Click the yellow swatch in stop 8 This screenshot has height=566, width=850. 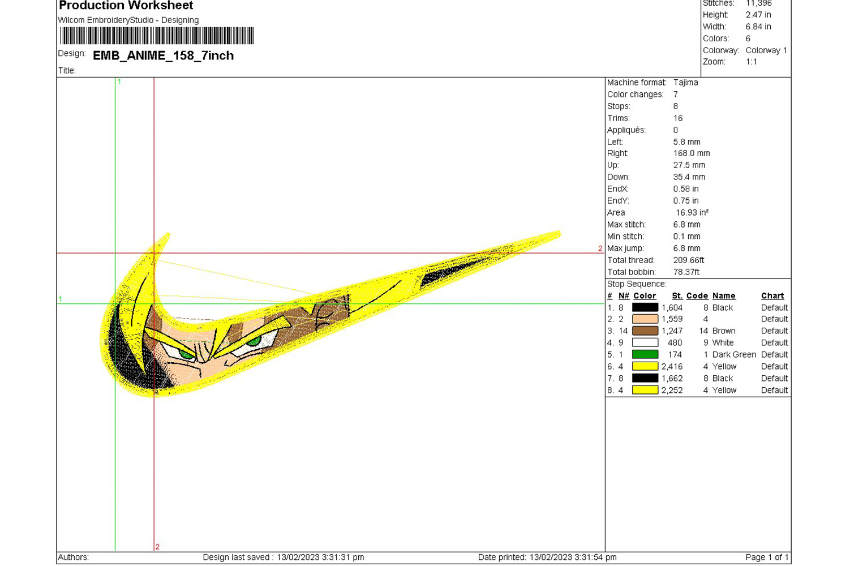[x=645, y=391]
